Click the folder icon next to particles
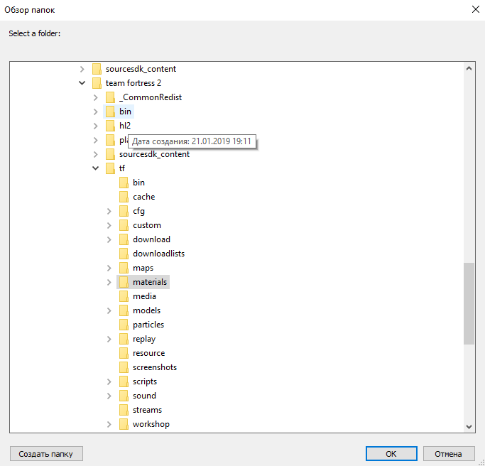This screenshot has height=466, width=485. (x=124, y=325)
